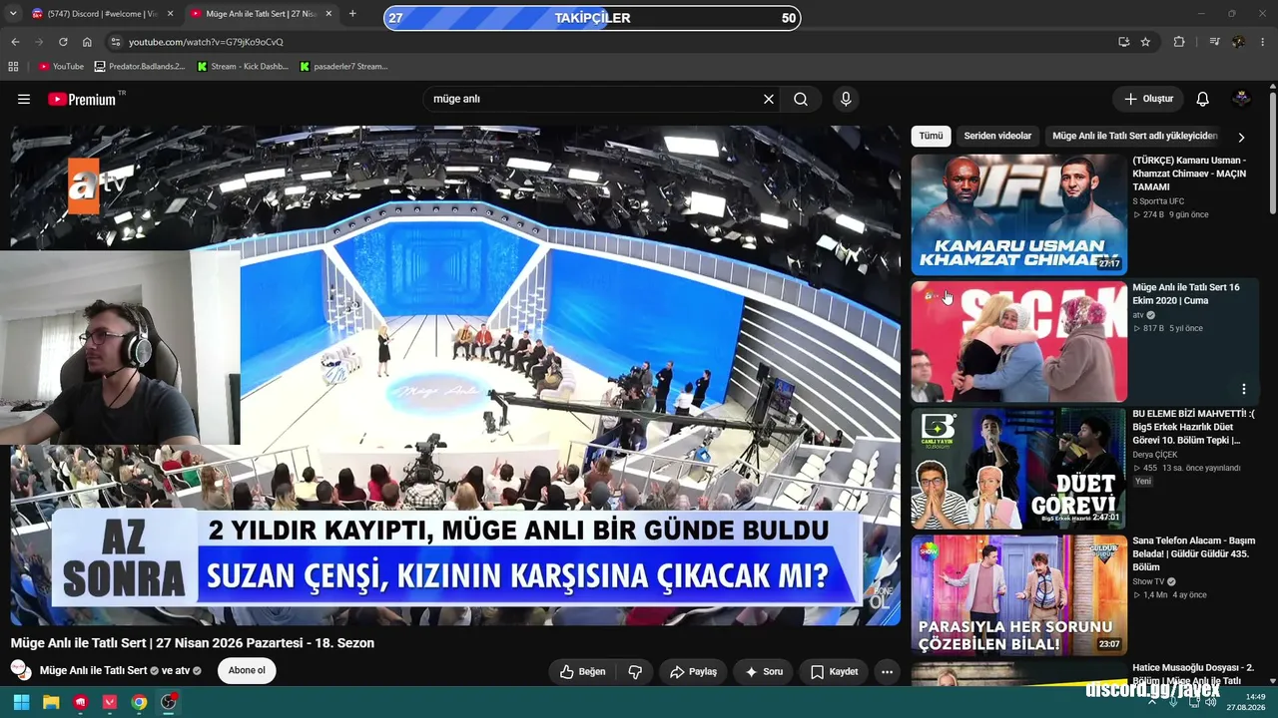Open options menu for the 16 Ekim 2020 video

(x=1244, y=389)
